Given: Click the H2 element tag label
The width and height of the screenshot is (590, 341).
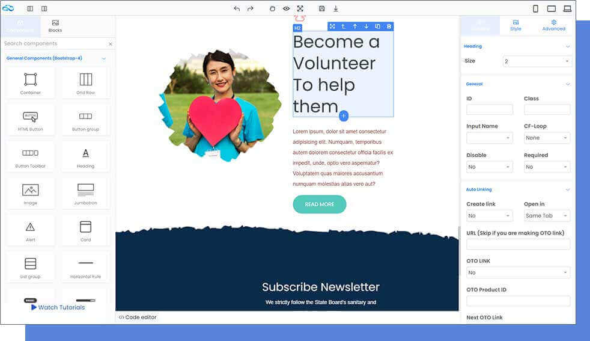Looking at the screenshot, I should click(x=297, y=28).
